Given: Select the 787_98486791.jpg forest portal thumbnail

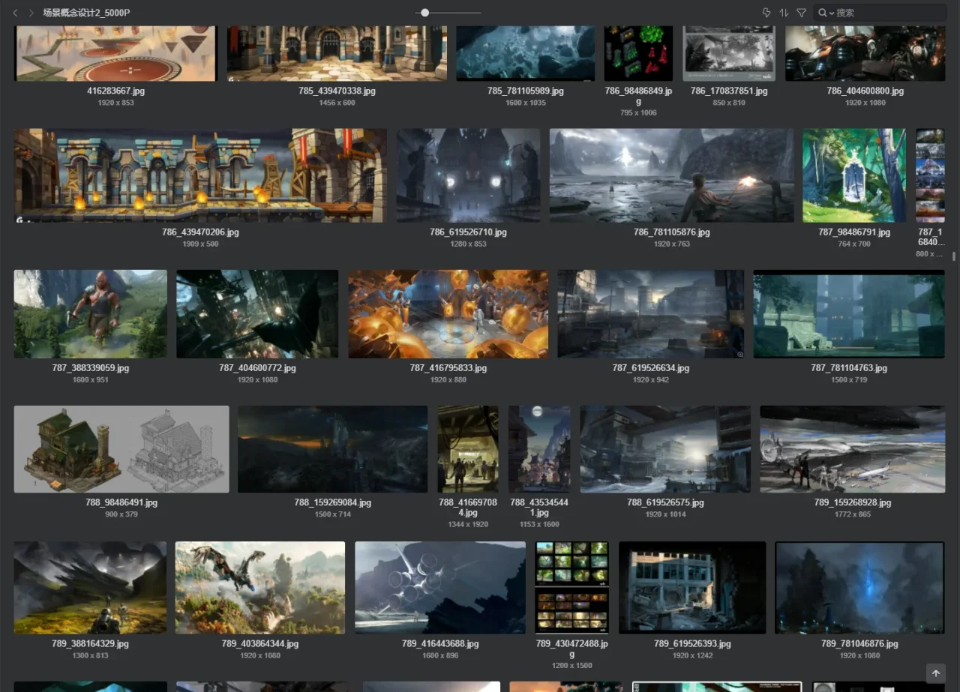Looking at the screenshot, I should pos(853,175).
